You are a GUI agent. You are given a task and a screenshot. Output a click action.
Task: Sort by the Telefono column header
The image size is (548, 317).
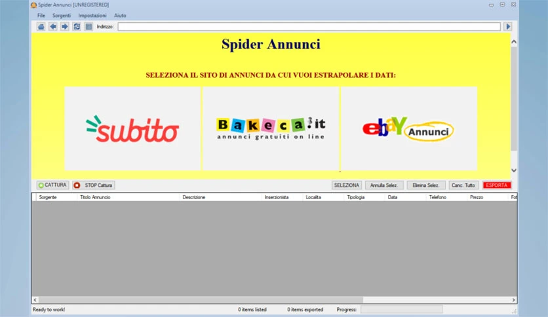446,197
